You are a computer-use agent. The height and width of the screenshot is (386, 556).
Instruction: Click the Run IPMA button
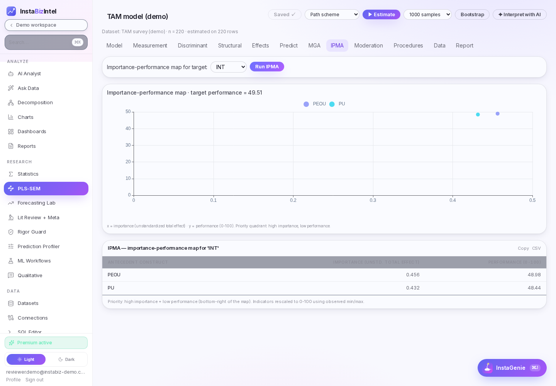[267, 67]
